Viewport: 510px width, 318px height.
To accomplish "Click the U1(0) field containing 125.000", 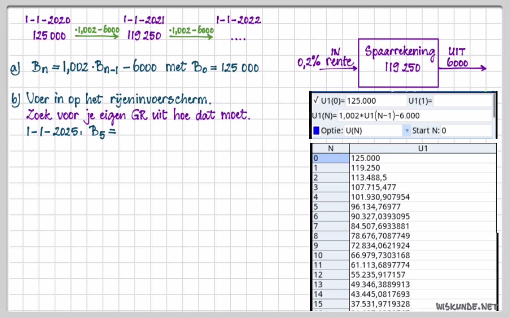I will click(376, 101).
